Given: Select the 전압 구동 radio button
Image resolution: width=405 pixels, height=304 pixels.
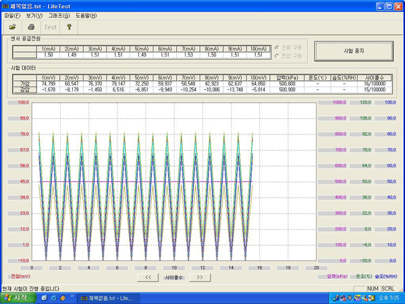Looking at the screenshot, I should pyautogui.click(x=277, y=55).
